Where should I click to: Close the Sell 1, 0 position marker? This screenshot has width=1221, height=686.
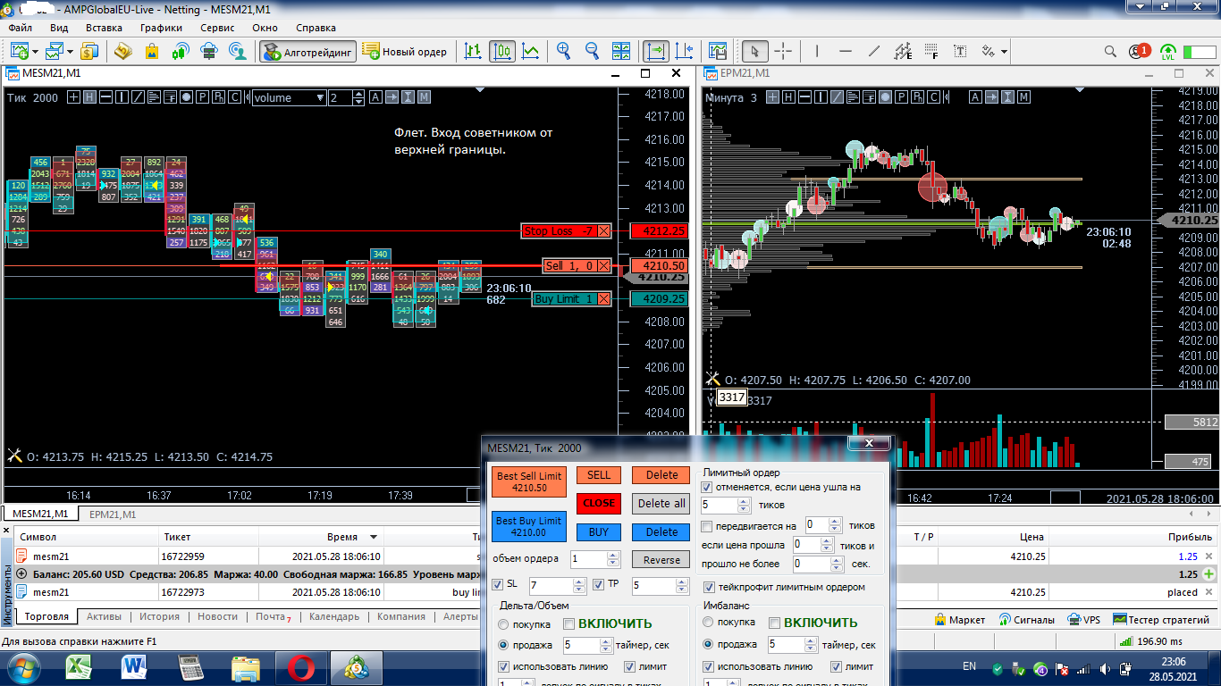click(604, 266)
